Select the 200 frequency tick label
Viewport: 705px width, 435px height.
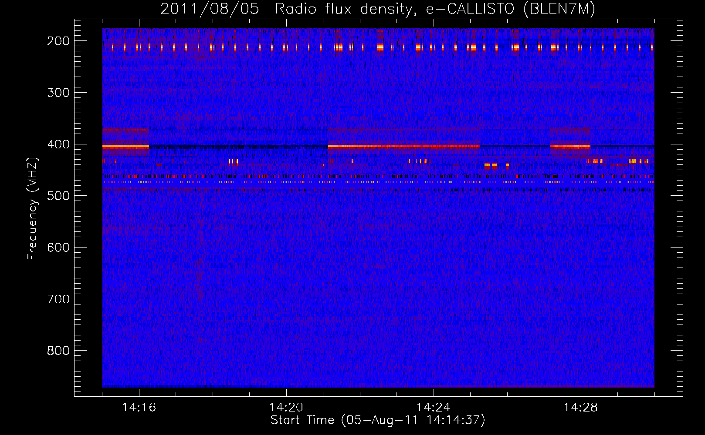point(58,41)
